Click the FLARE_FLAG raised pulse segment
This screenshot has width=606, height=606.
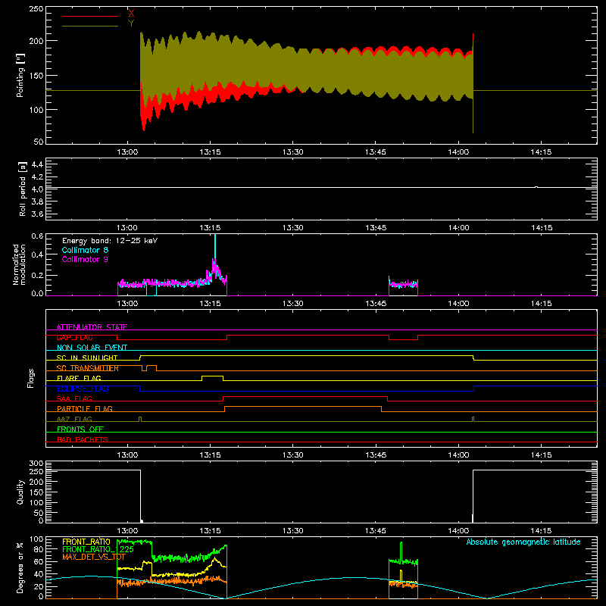[213, 376]
